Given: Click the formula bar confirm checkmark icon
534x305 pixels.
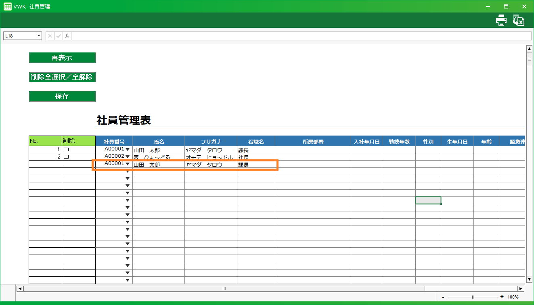Looking at the screenshot, I should pyautogui.click(x=59, y=36).
